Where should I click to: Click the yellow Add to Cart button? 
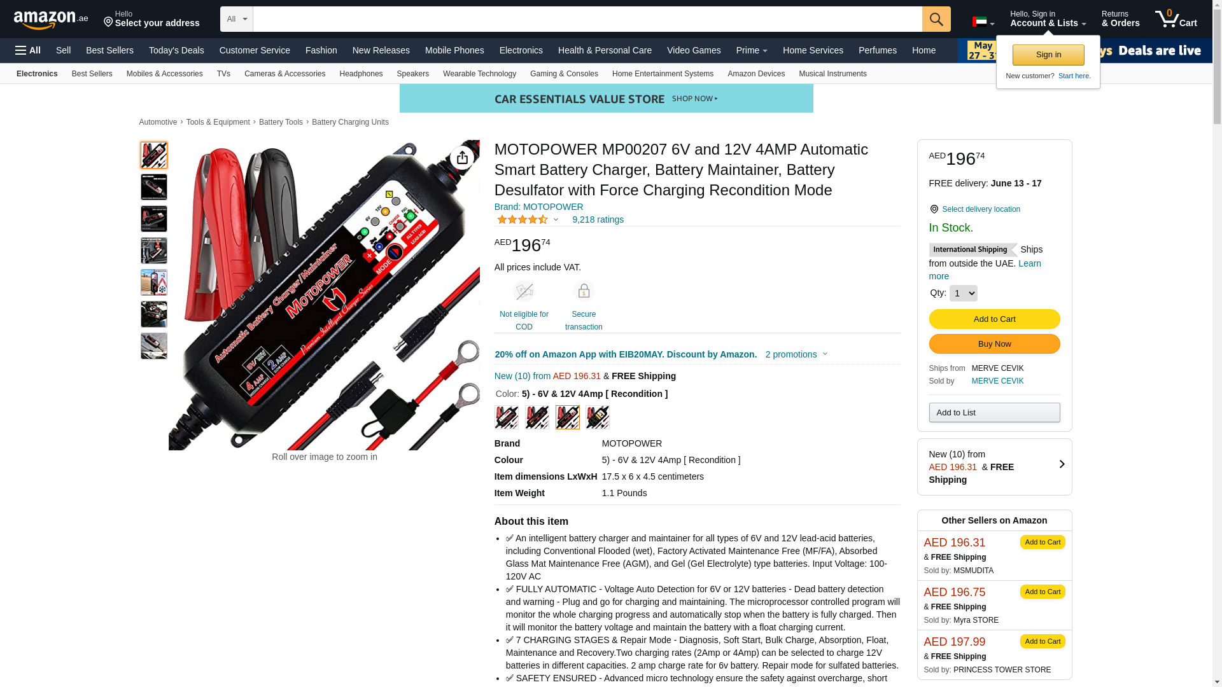tap(994, 319)
